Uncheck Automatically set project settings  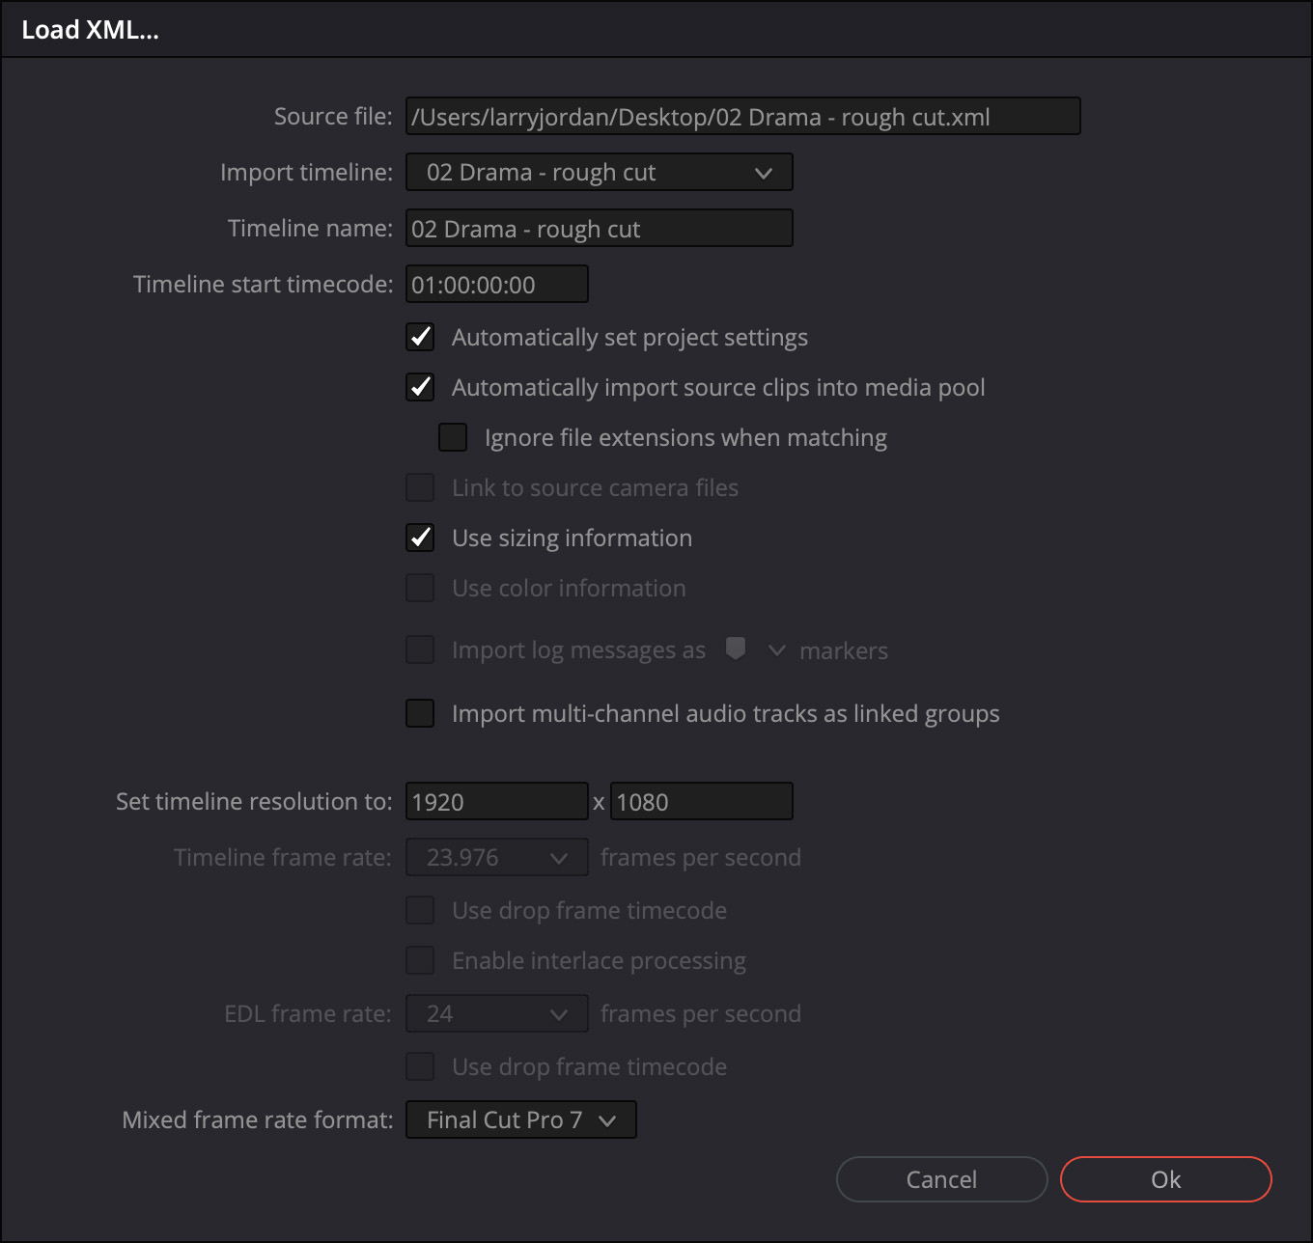(420, 337)
